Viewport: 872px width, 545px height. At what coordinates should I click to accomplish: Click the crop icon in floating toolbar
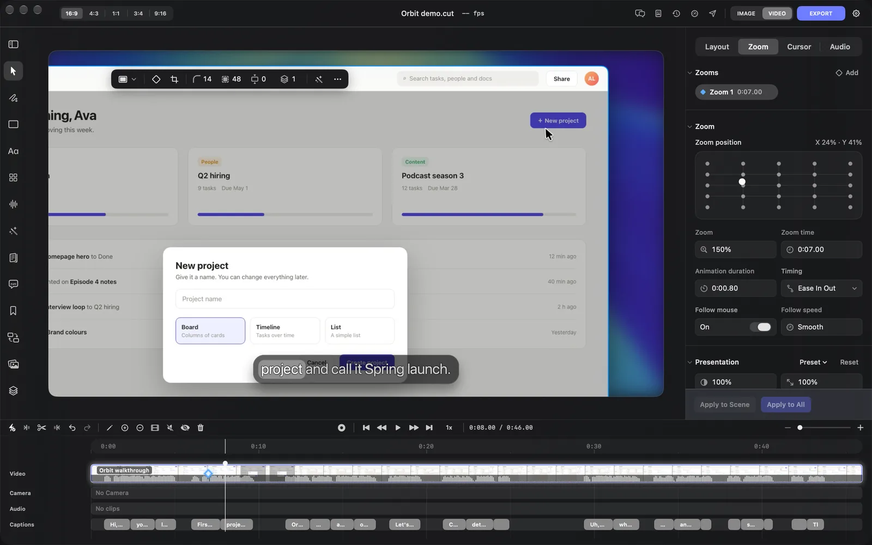[x=174, y=79]
